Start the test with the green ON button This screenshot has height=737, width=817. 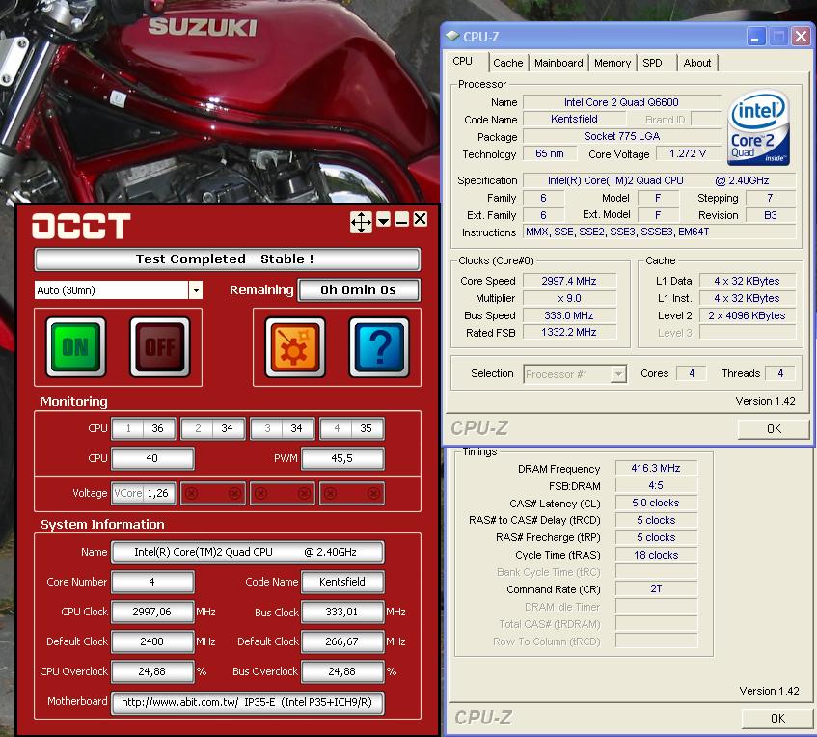(76, 347)
